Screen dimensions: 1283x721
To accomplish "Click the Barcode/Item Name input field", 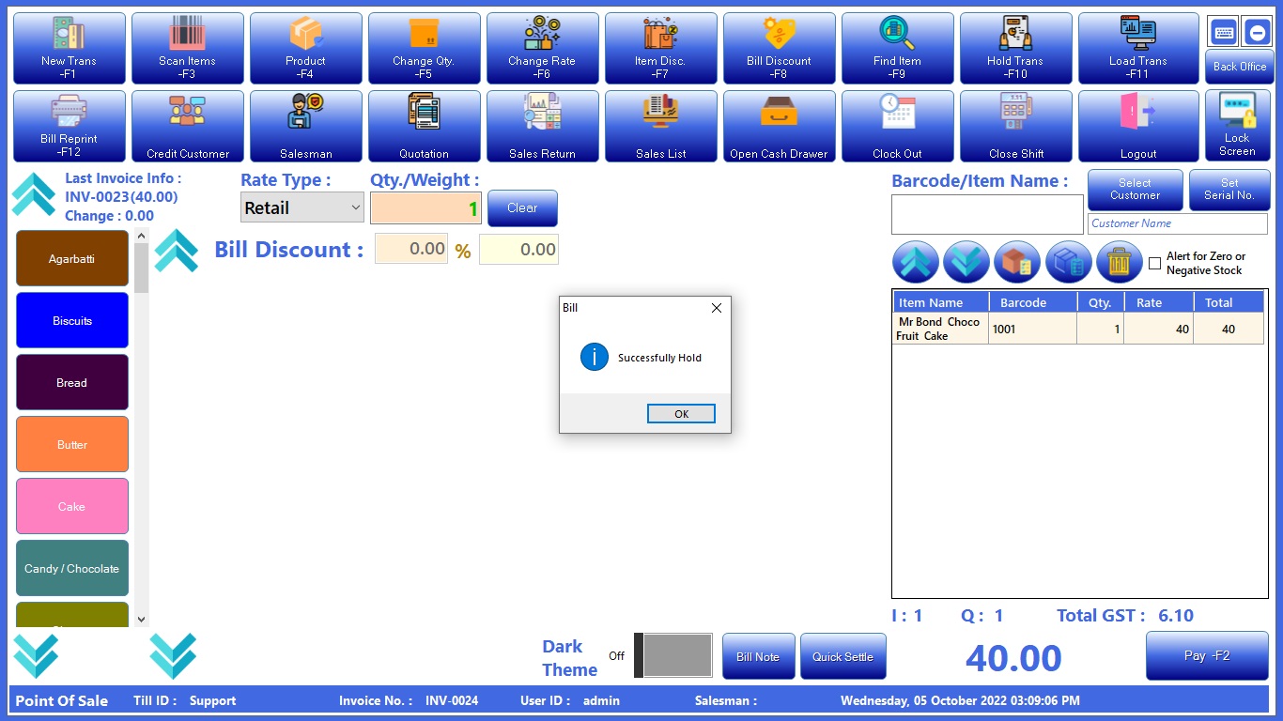I will (986, 215).
